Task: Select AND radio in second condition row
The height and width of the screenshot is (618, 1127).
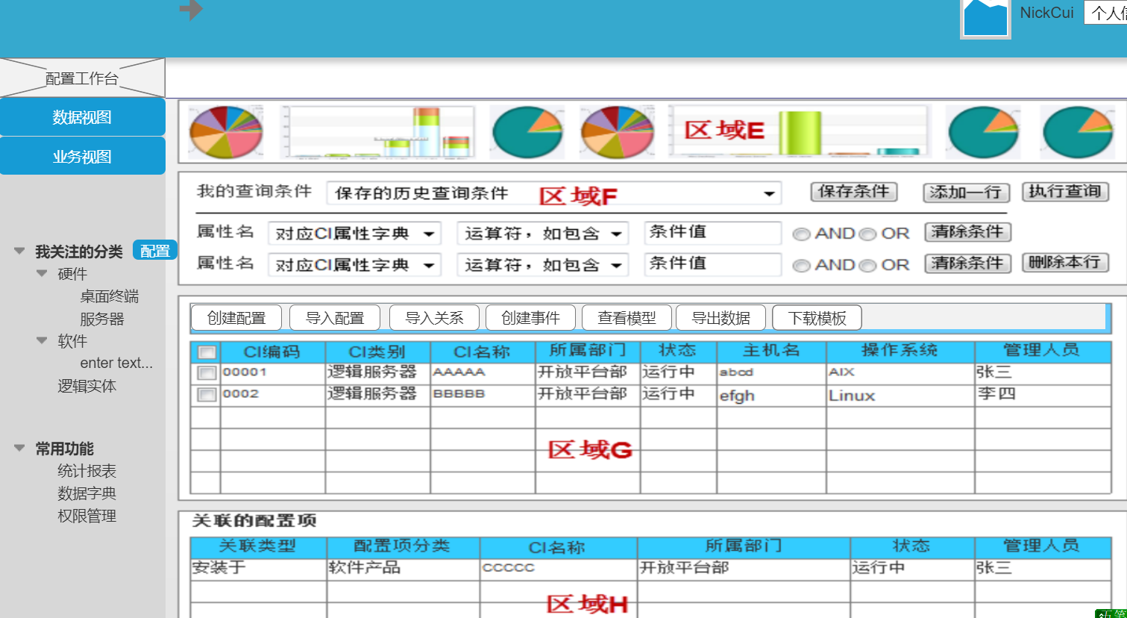Action: (802, 266)
